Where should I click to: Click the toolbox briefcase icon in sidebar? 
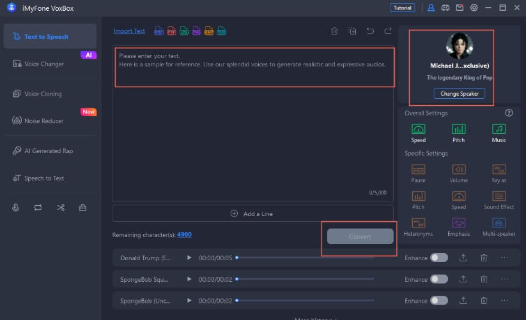click(82, 208)
